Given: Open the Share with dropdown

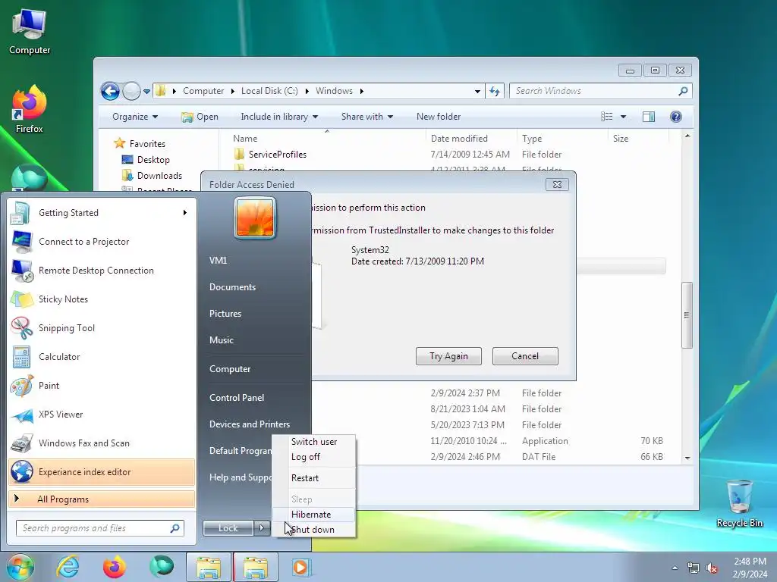Looking at the screenshot, I should [367, 117].
